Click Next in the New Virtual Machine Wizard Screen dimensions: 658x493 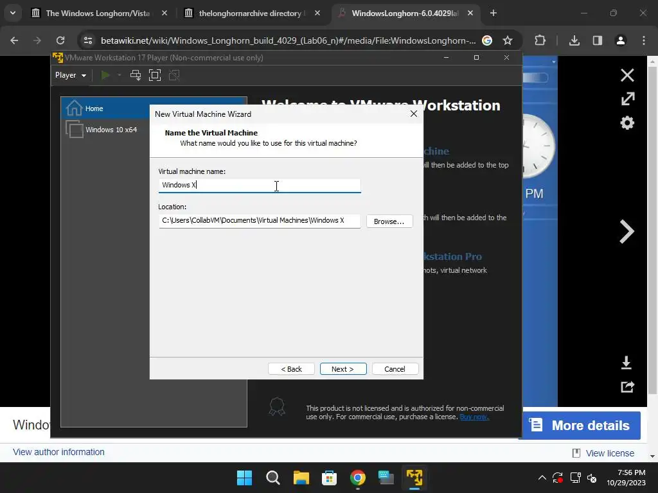tap(343, 369)
